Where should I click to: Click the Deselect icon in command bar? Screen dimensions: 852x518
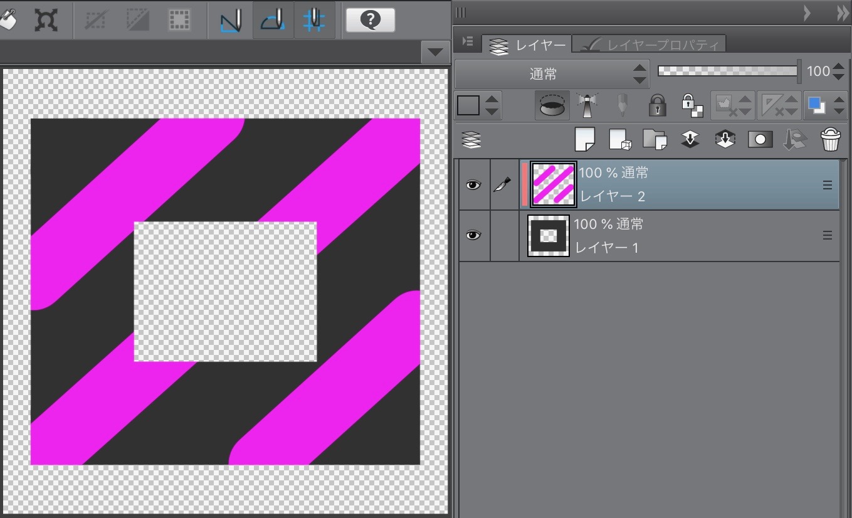click(96, 21)
